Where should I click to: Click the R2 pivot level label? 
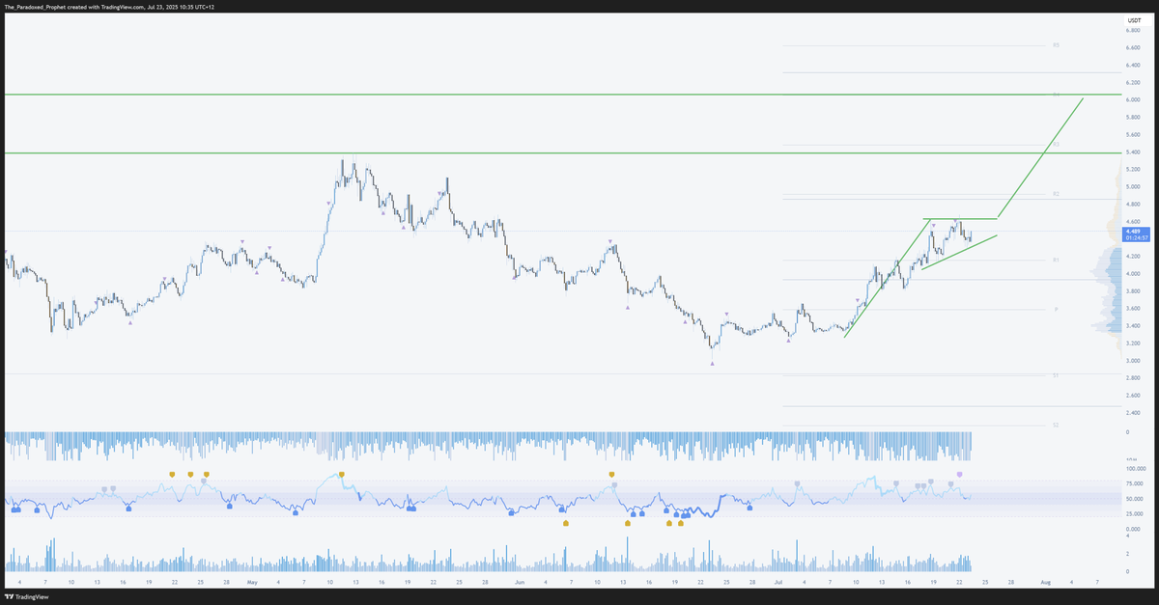tap(1057, 194)
